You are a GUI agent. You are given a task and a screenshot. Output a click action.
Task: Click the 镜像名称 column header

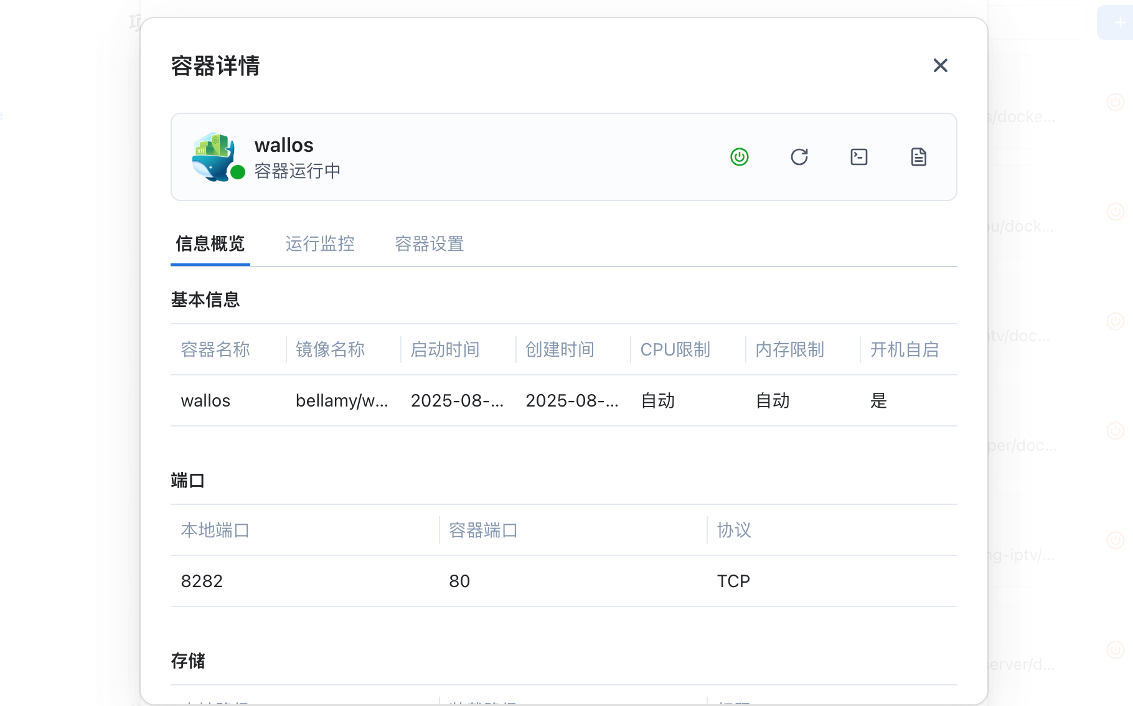point(330,349)
